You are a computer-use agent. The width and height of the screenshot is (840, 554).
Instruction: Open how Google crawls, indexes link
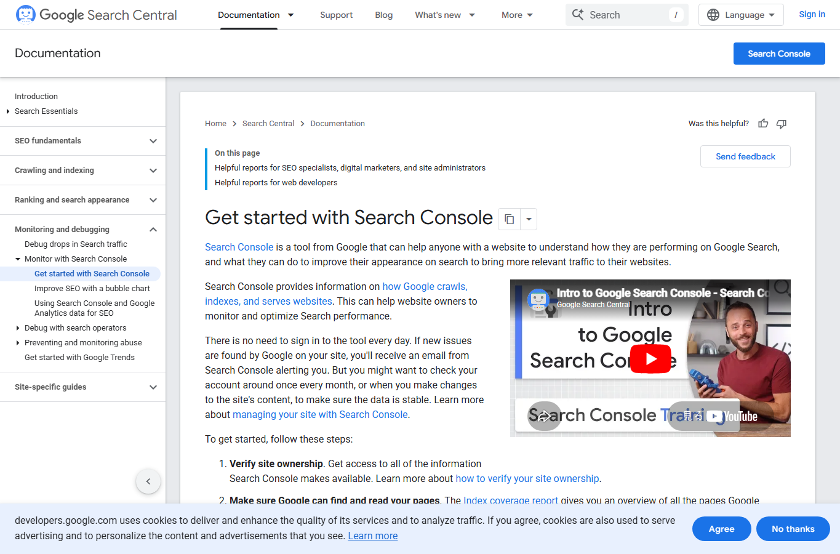336,294
